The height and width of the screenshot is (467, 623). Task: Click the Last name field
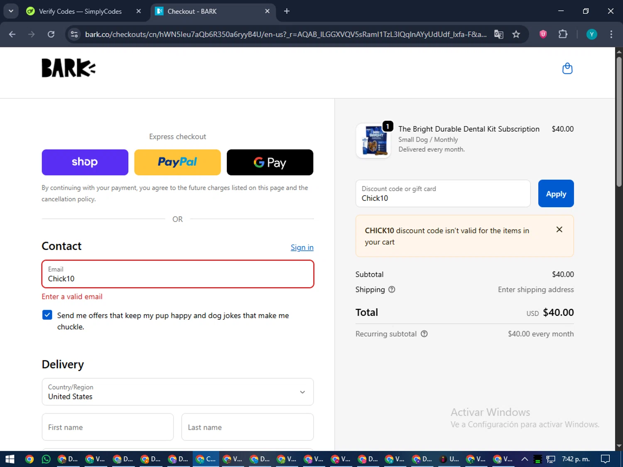click(248, 427)
